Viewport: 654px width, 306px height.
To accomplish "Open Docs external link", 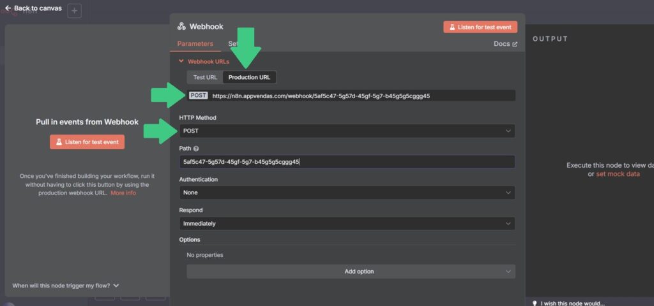I will pos(505,44).
